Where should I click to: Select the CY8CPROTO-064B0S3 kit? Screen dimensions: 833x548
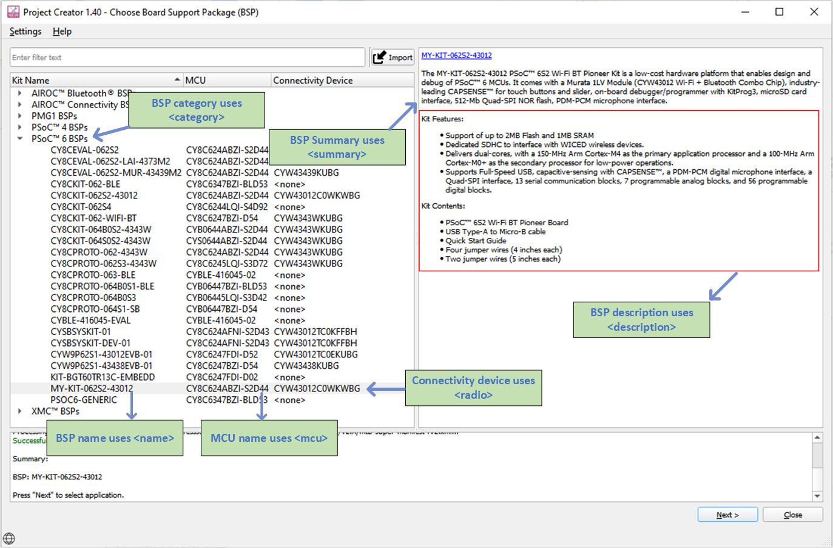(93, 297)
